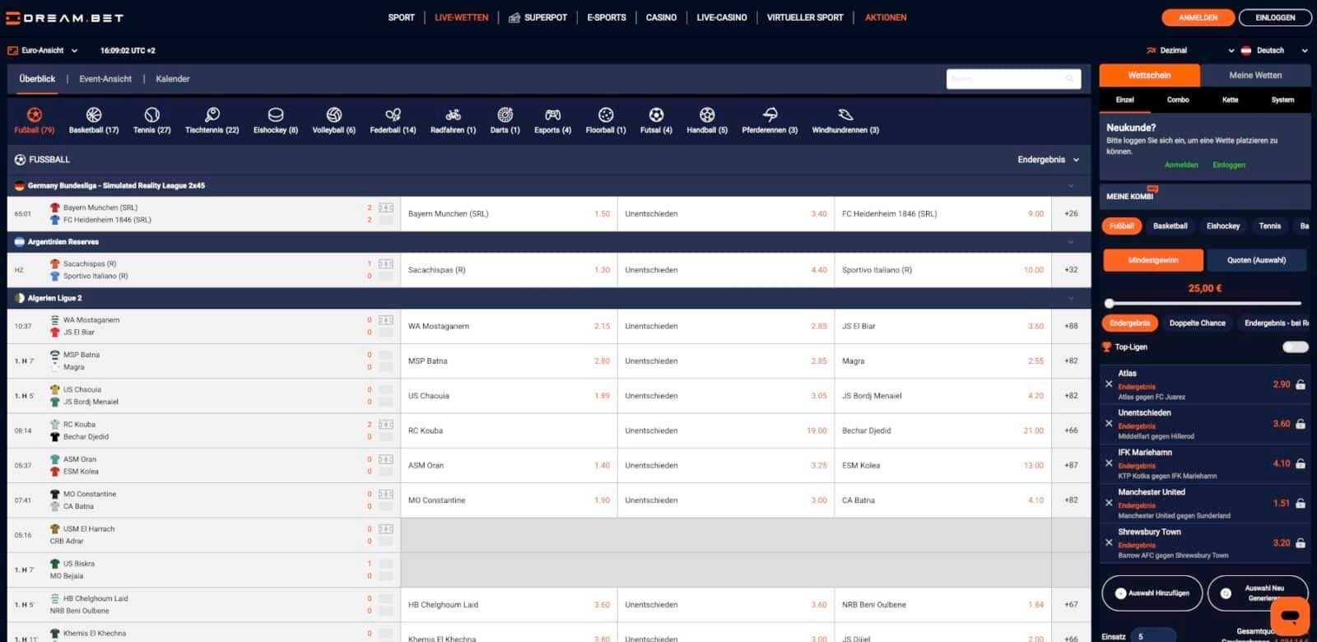
Task: Open the orange chat support widget
Action: point(1289,616)
